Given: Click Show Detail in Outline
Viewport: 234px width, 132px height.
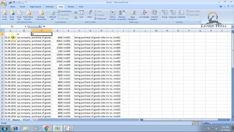Looking at the screenshot, I should [193, 11].
